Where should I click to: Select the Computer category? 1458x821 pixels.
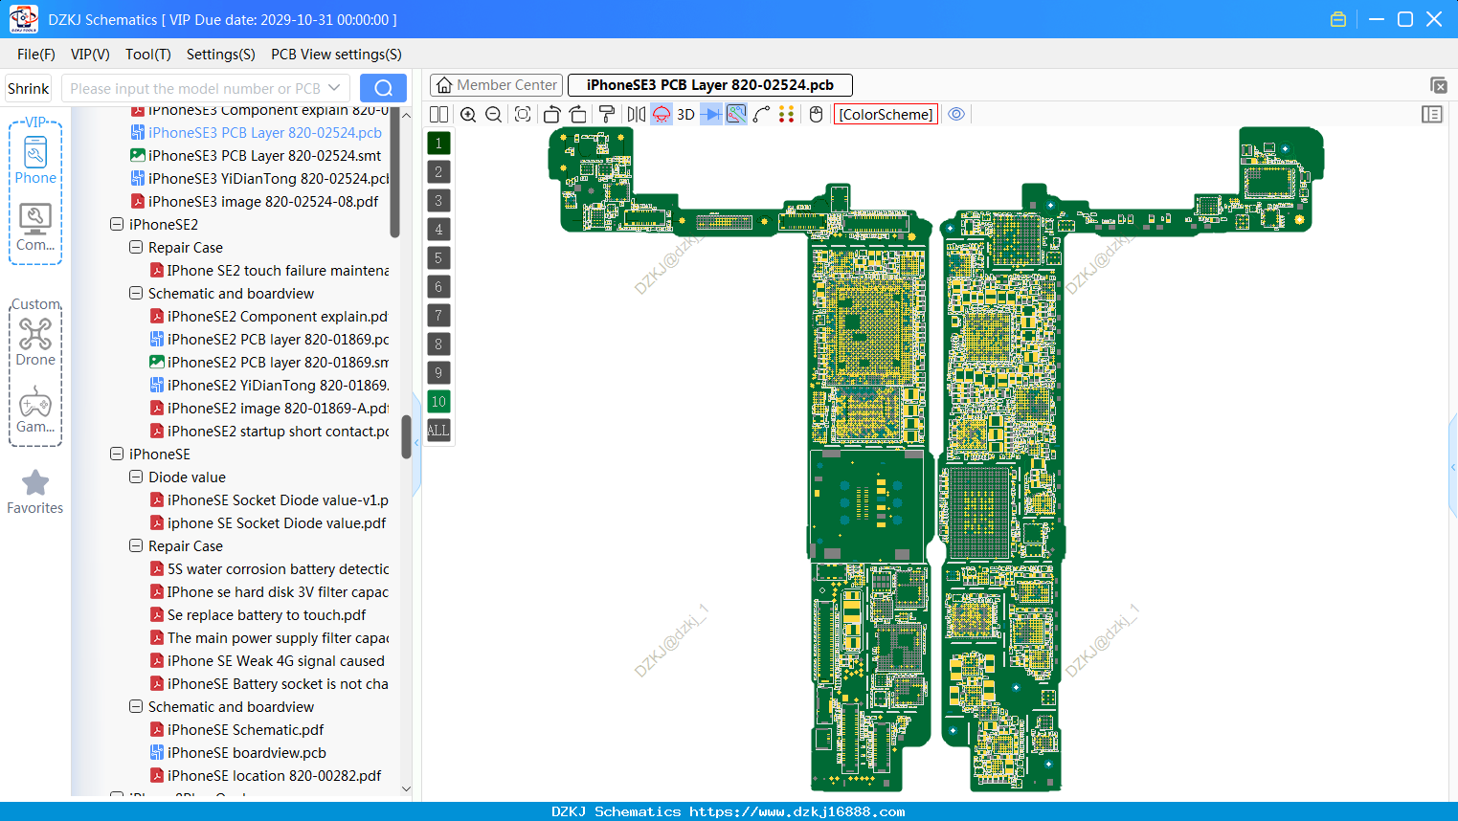35,228
